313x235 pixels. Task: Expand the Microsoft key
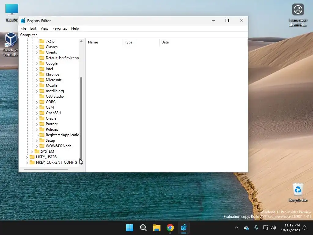[37, 80]
